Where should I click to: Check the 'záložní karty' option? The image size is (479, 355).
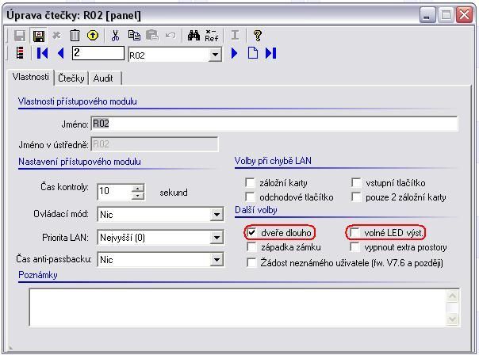pos(251,182)
